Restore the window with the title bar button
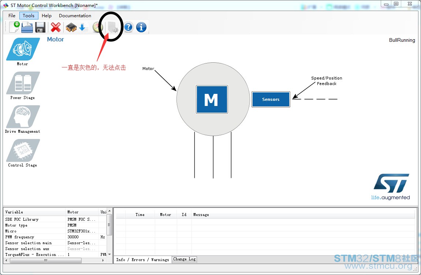The image size is (421, 275). coord(396,4)
